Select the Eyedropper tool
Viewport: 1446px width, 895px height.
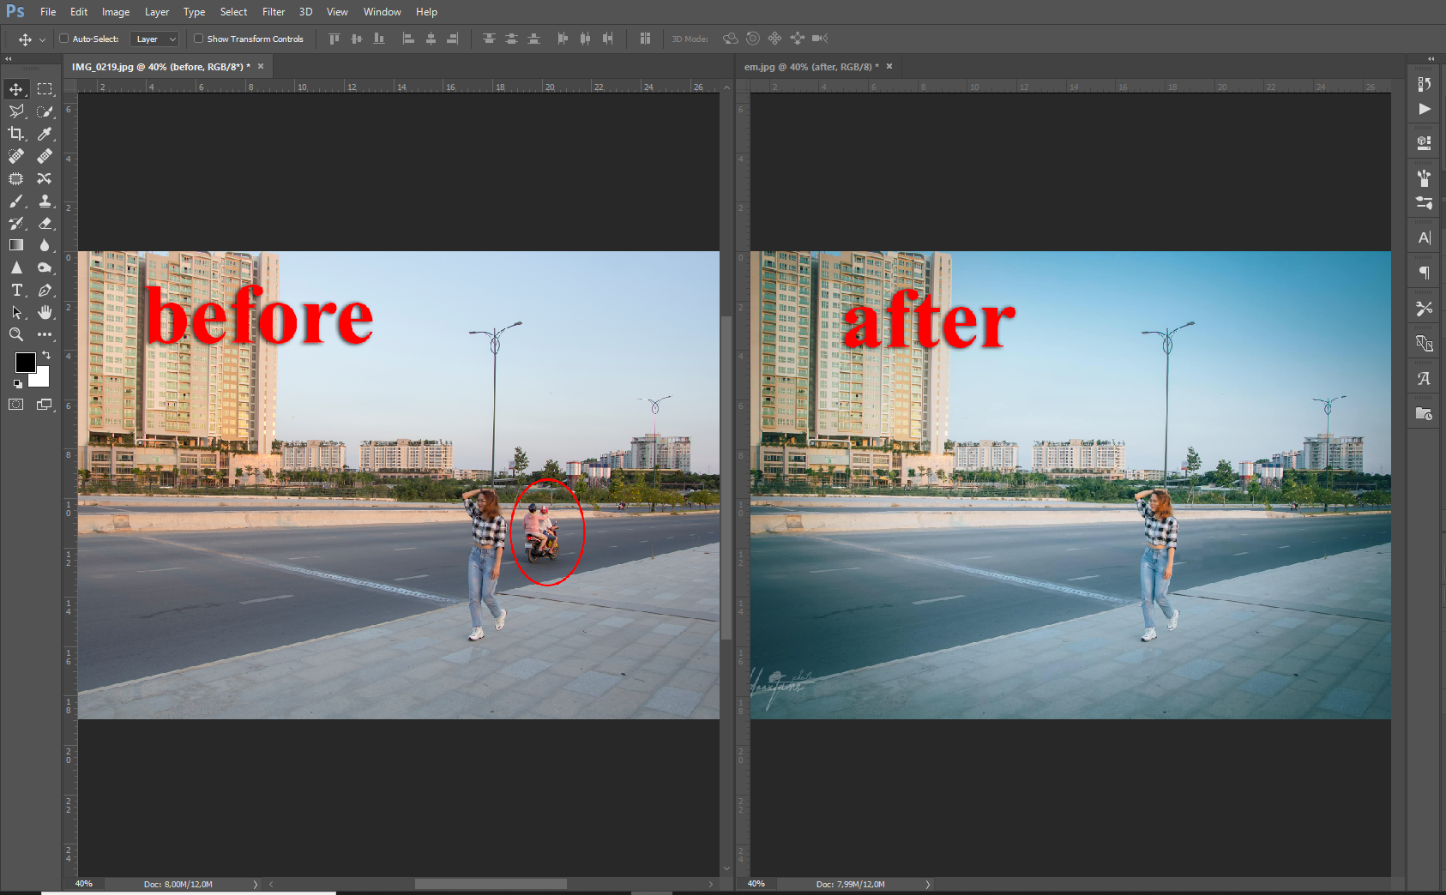(45, 134)
